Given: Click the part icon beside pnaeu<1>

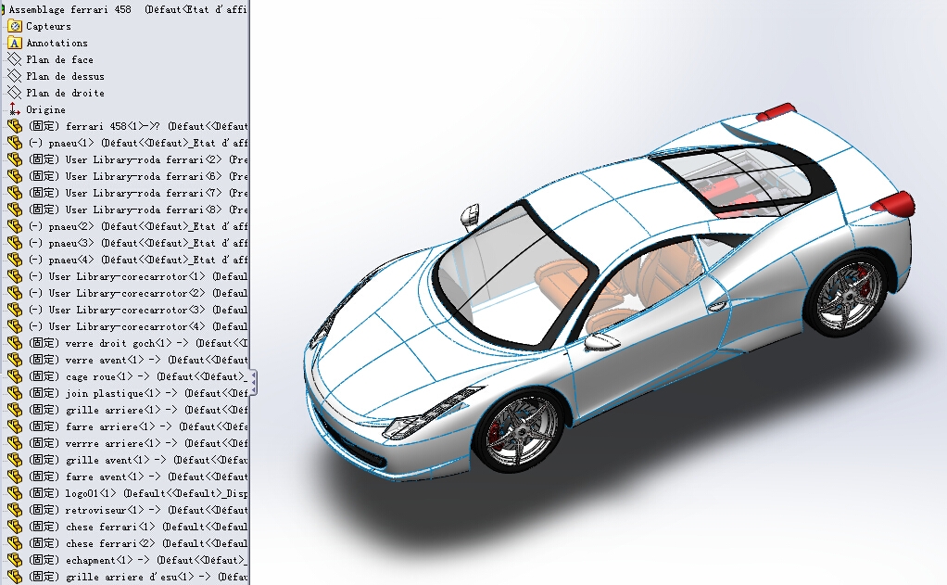Looking at the screenshot, I should tap(15, 143).
